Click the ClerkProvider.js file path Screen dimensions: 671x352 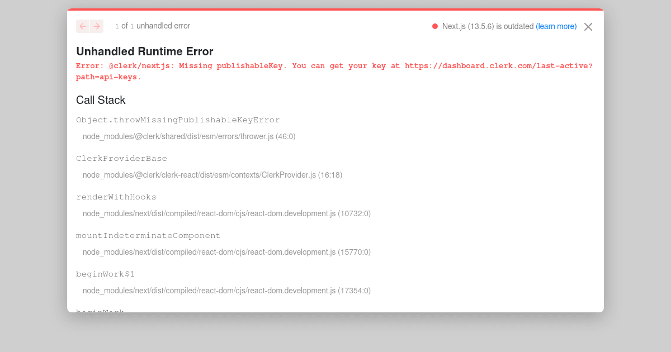pos(212,174)
